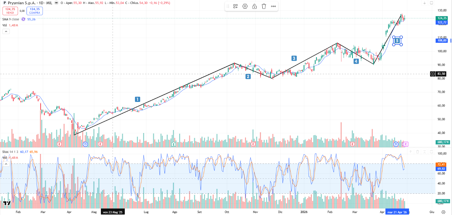452x215 pixels.
Task: Select the Stoc 14 1 3 legend
Action: click(10, 152)
